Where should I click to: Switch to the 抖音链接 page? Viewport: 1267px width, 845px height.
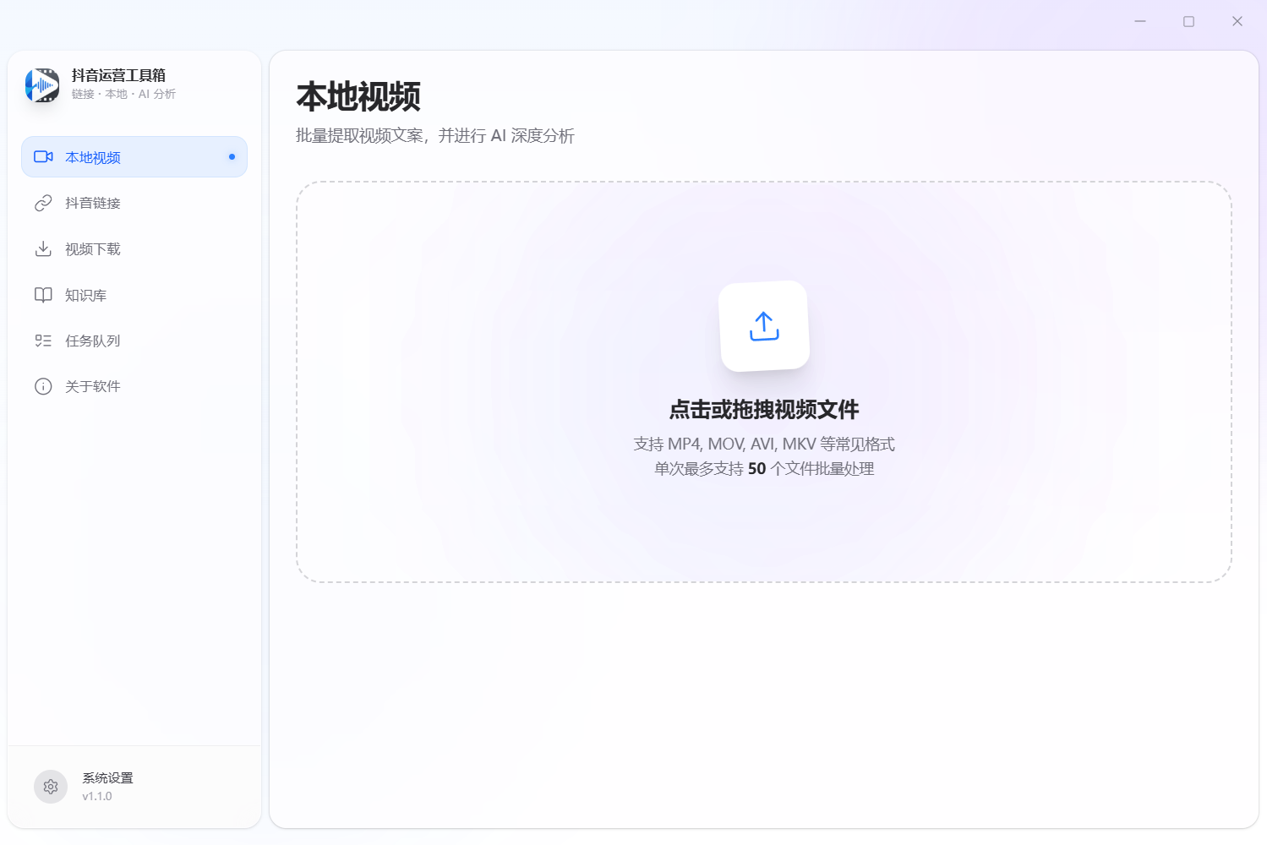(x=93, y=204)
